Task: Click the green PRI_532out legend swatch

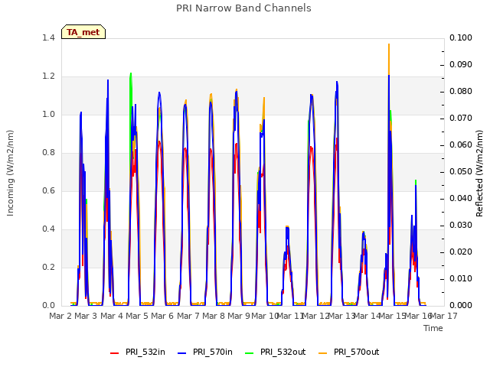Action: (250, 353)
